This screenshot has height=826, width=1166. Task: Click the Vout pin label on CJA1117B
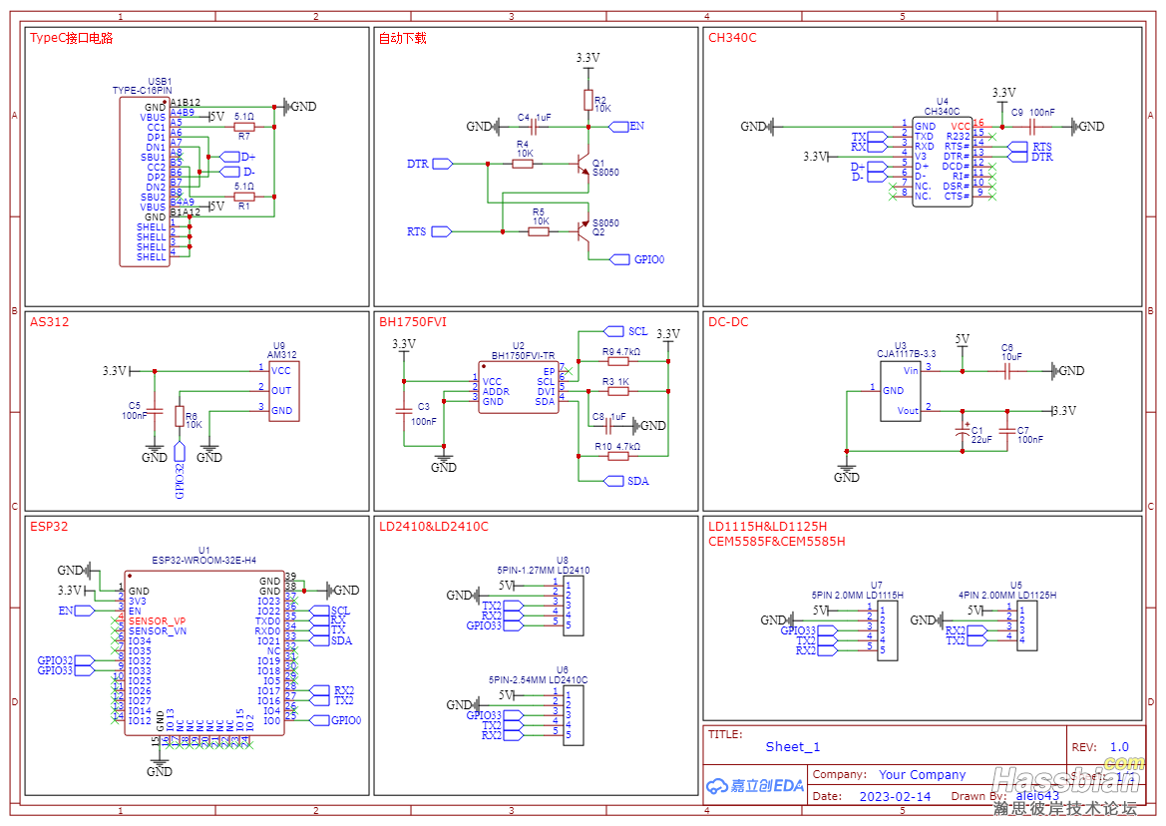click(x=908, y=411)
